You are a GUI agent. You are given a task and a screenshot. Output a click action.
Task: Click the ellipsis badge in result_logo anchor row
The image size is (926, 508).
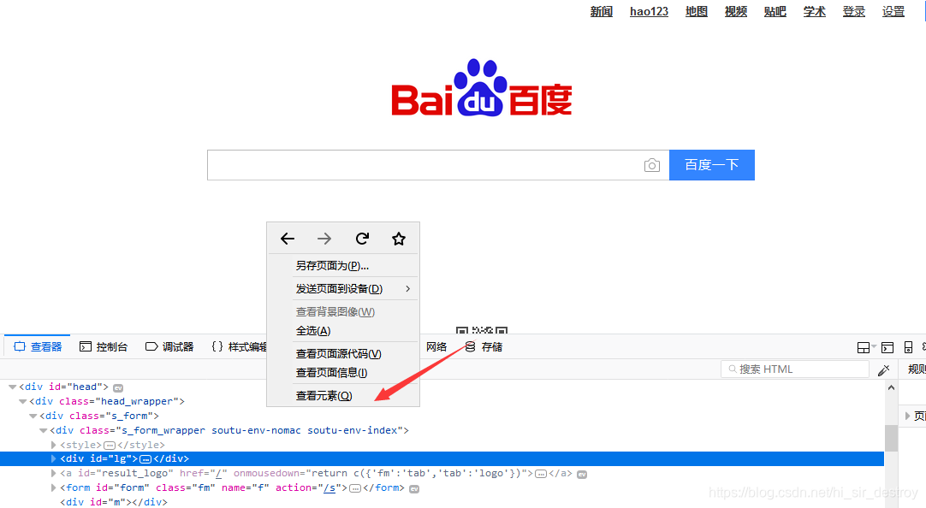540,474
